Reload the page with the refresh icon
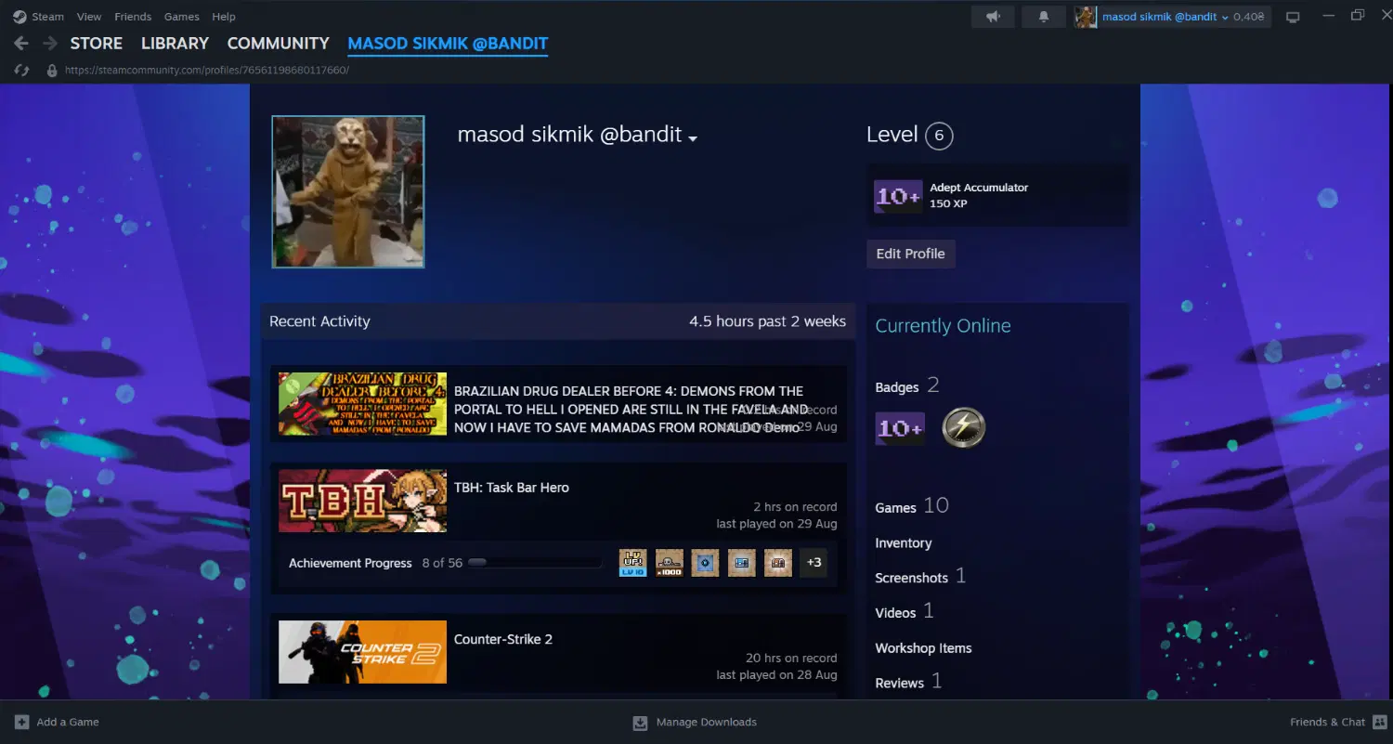The height and width of the screenshot is (744, 1393). click(x=21, y=70)
